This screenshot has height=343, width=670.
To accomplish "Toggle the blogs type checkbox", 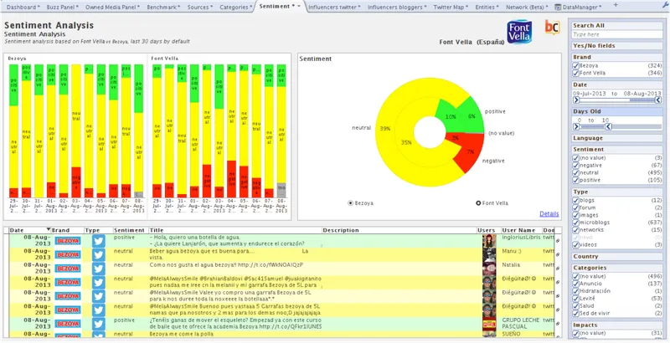I will [575, 201].
